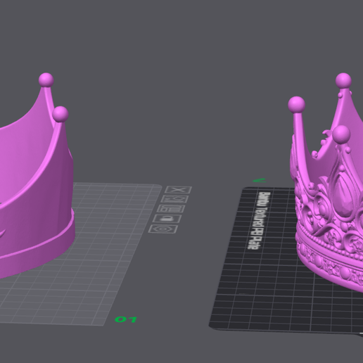The height and width of the screenshot is (363, 363).
Task: Click the green plate label above the dark plate
Action: click(260, 180)
